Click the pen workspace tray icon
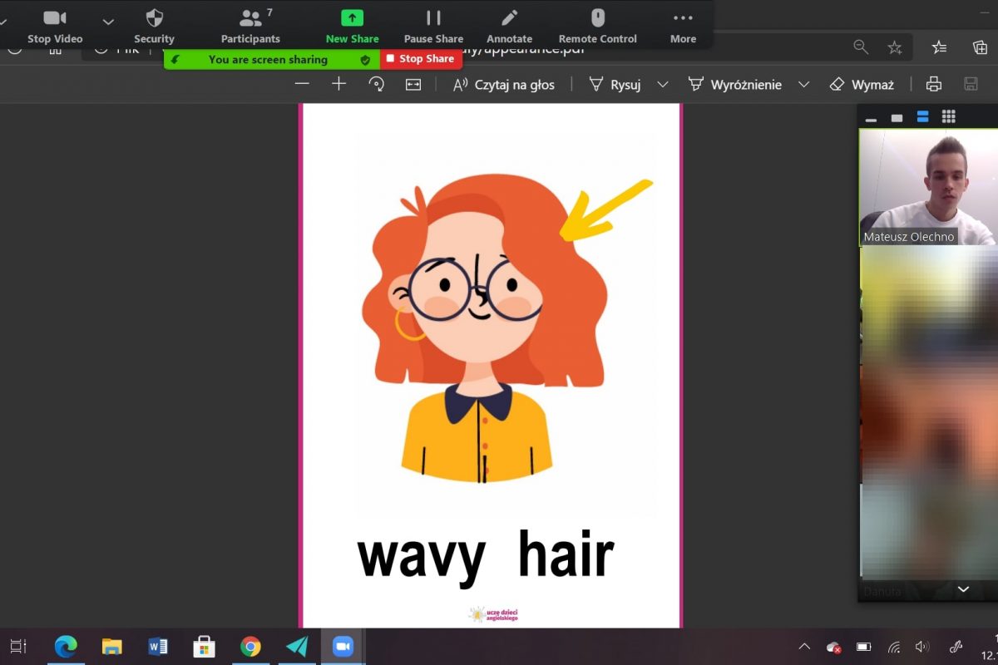Screen dimensions: 998x665 point(956,647)
